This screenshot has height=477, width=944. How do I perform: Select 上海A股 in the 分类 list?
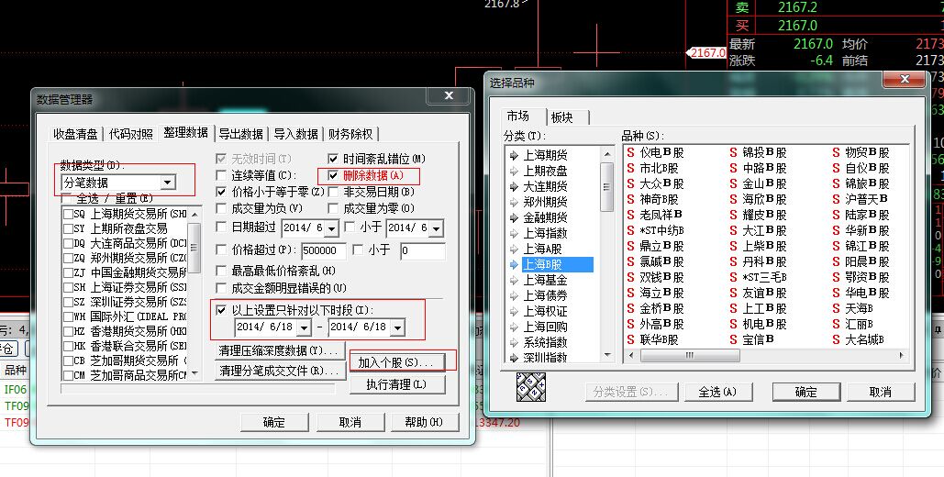coord(542,249)
